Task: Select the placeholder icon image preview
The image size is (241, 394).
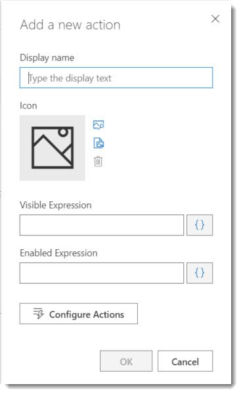Action: (53, 148)
